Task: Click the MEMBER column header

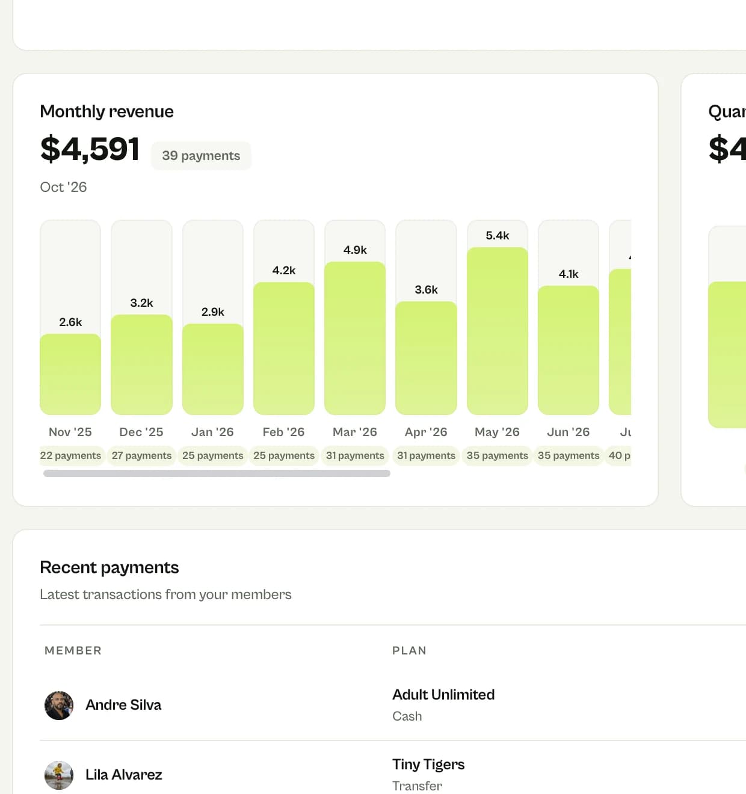Action: click(x=73, y=650)
